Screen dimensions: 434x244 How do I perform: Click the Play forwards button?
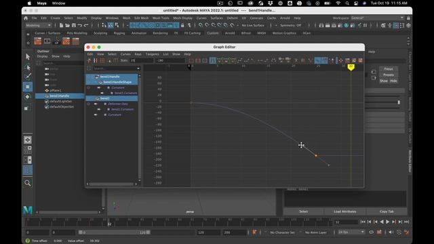click(x=388, y=222)
